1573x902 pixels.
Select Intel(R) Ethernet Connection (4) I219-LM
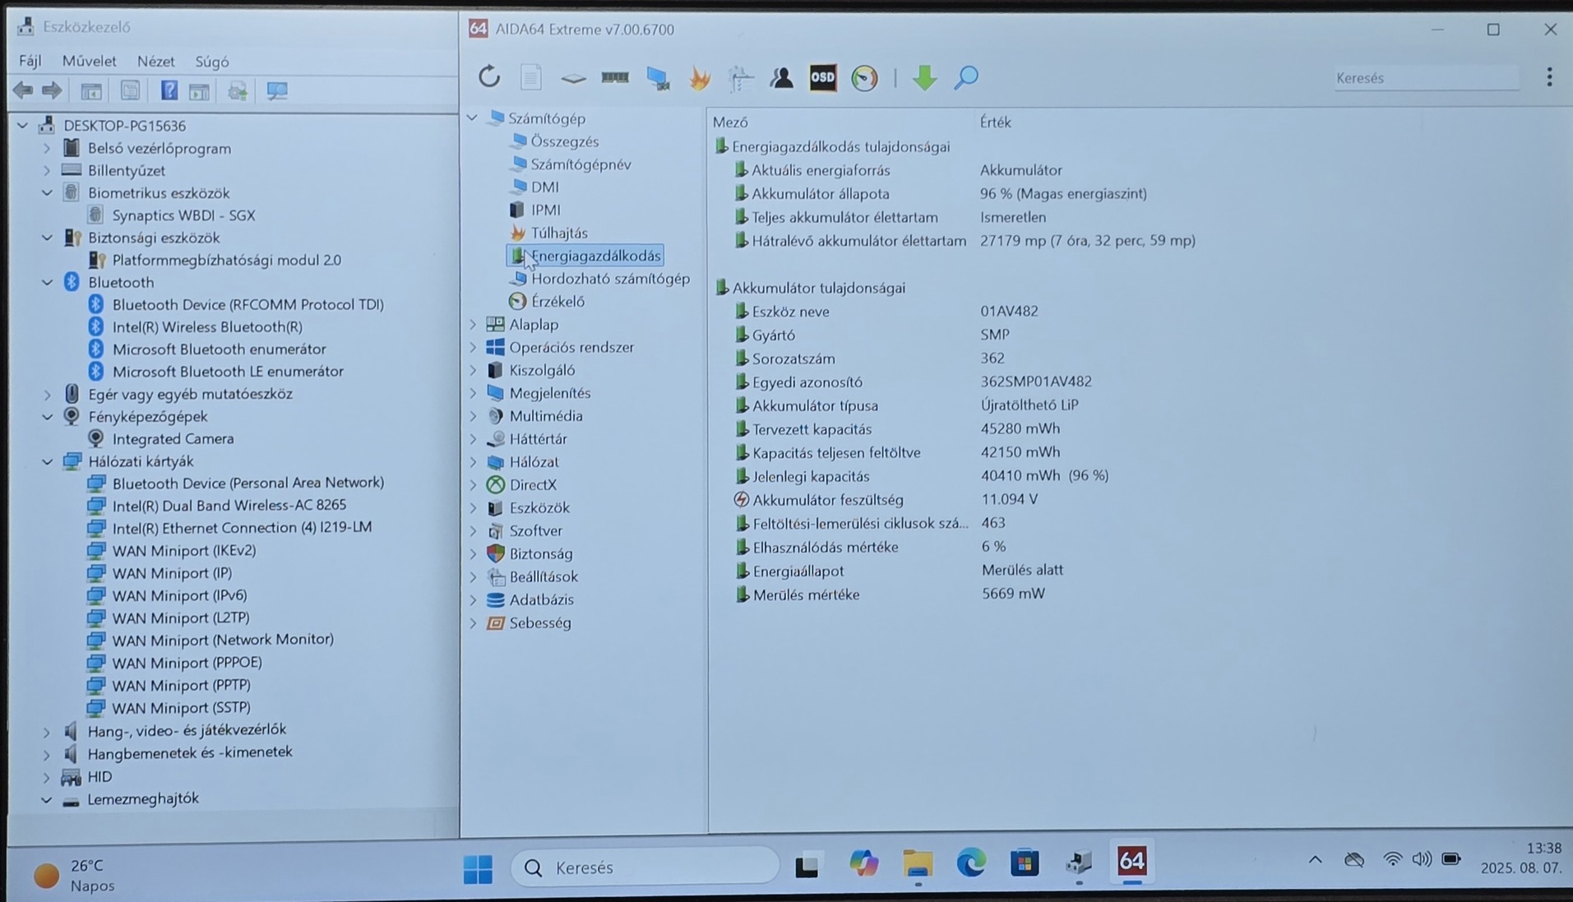[x=242, y=528]
